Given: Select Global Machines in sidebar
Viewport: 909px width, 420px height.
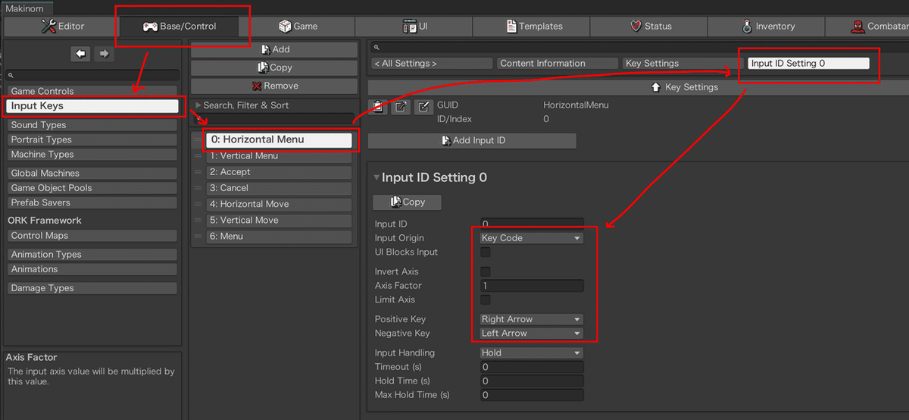Looking at the screenshot, I should (x=92, y=174).
